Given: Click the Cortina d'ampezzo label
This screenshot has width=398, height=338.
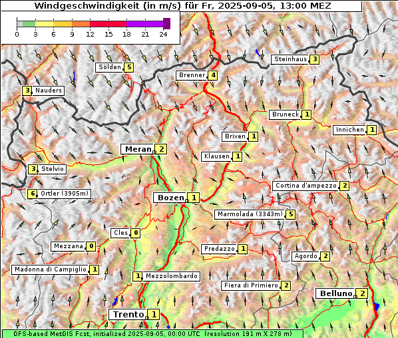Looking at the screenshot, I should click(x=305, y=186).
